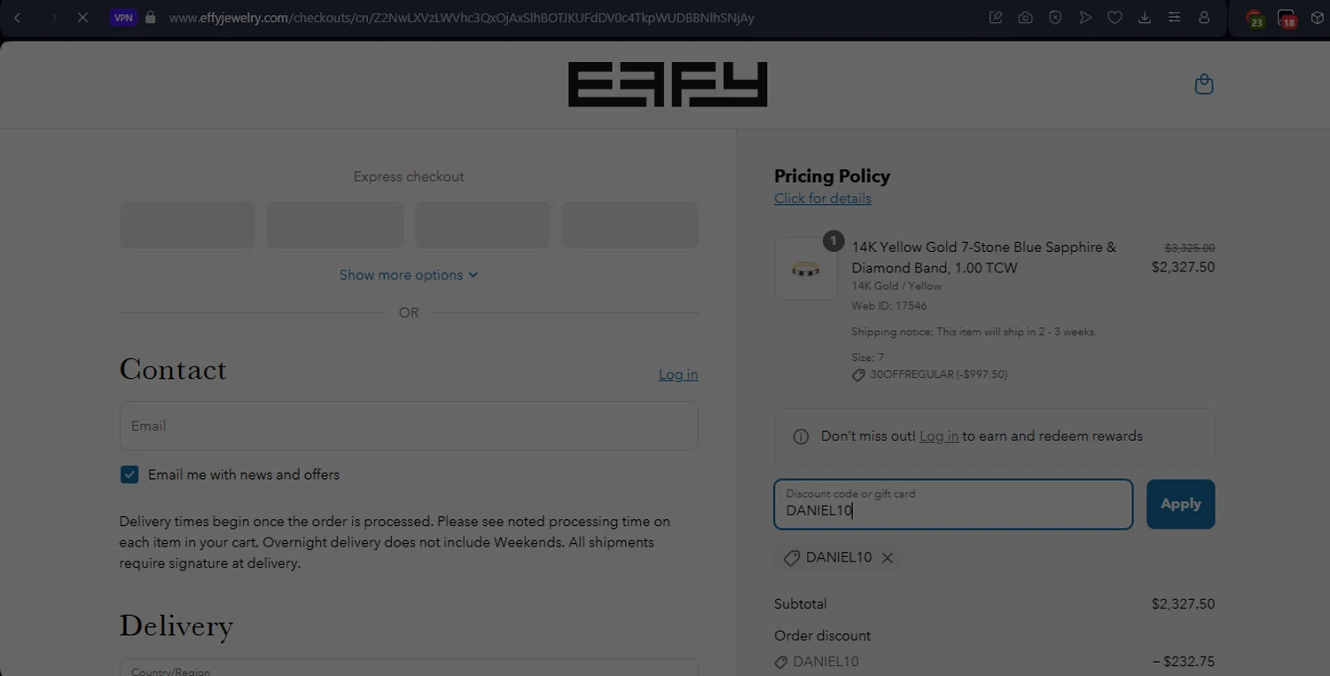Click the EFFY logo
Viewport: 1330px width, 676px height.
point(668,84)
